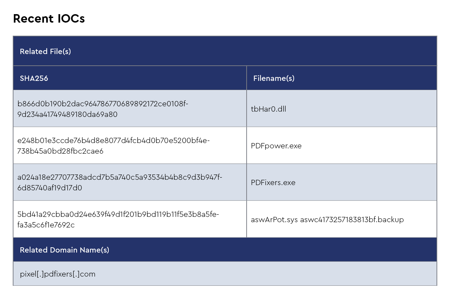
Task: Select the "Related File(s)" section header
Action: click(45, 52)
